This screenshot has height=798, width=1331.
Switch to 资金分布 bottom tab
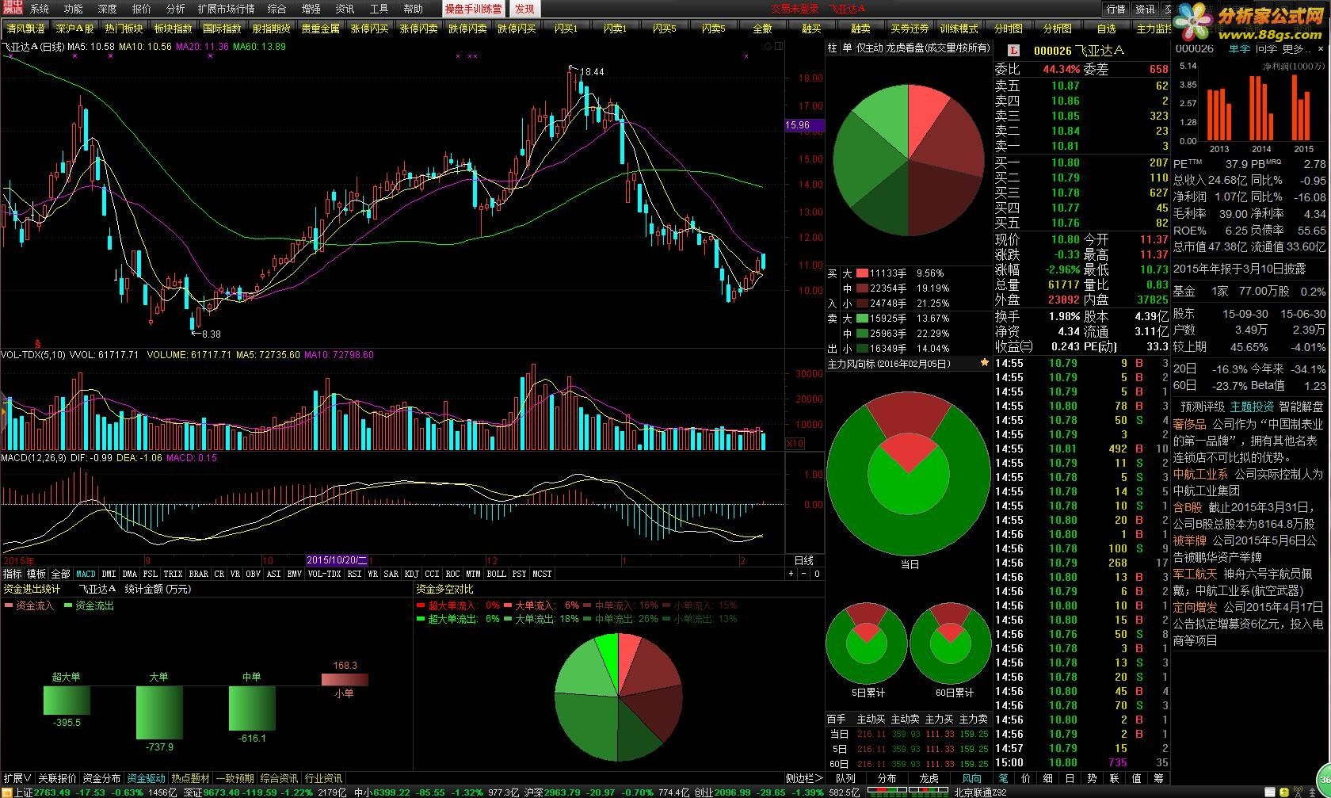(102, 778)
